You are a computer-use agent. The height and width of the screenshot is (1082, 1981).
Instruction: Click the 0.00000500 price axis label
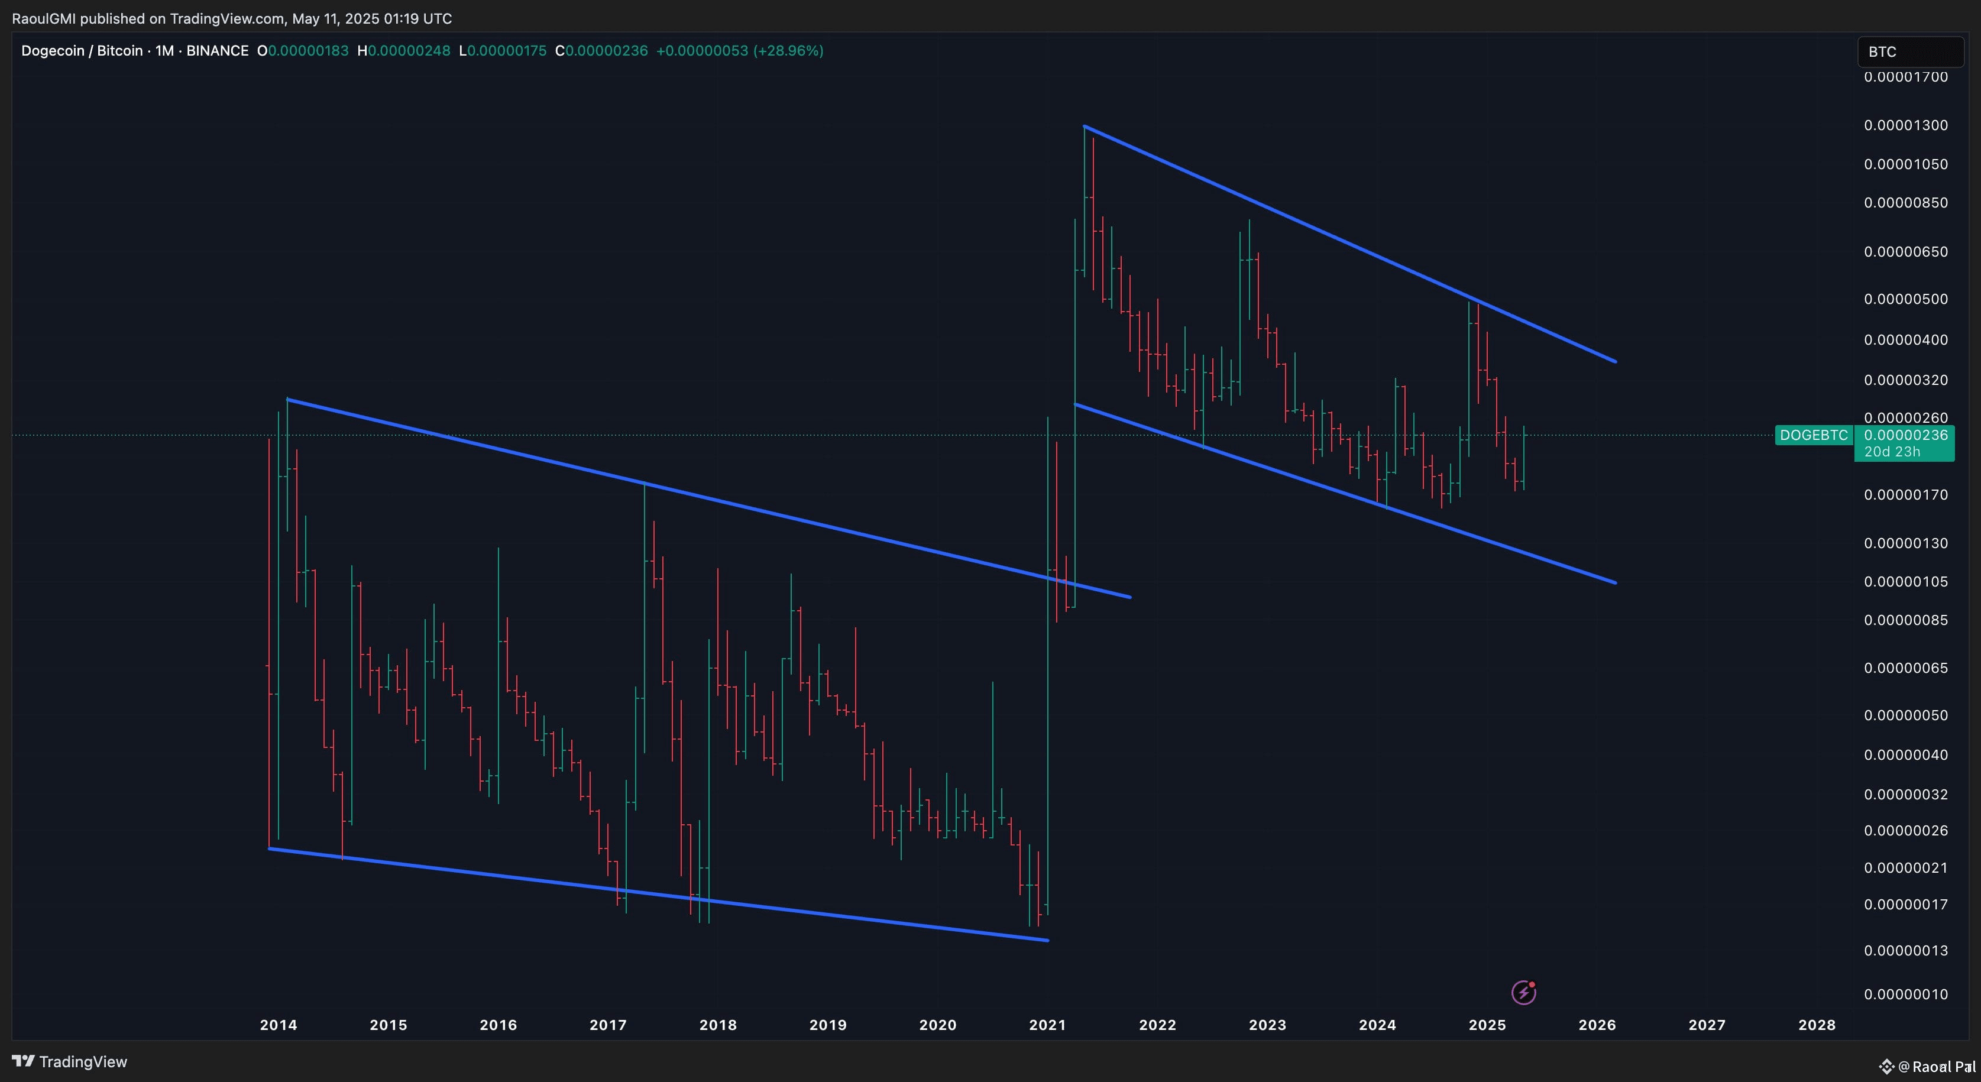click(1906, 299)
